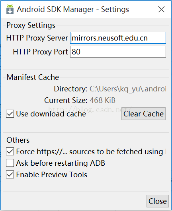The image size is (172, 211).
Task: Focus the HTTP Proxy Port field
Action: [118, 52]
